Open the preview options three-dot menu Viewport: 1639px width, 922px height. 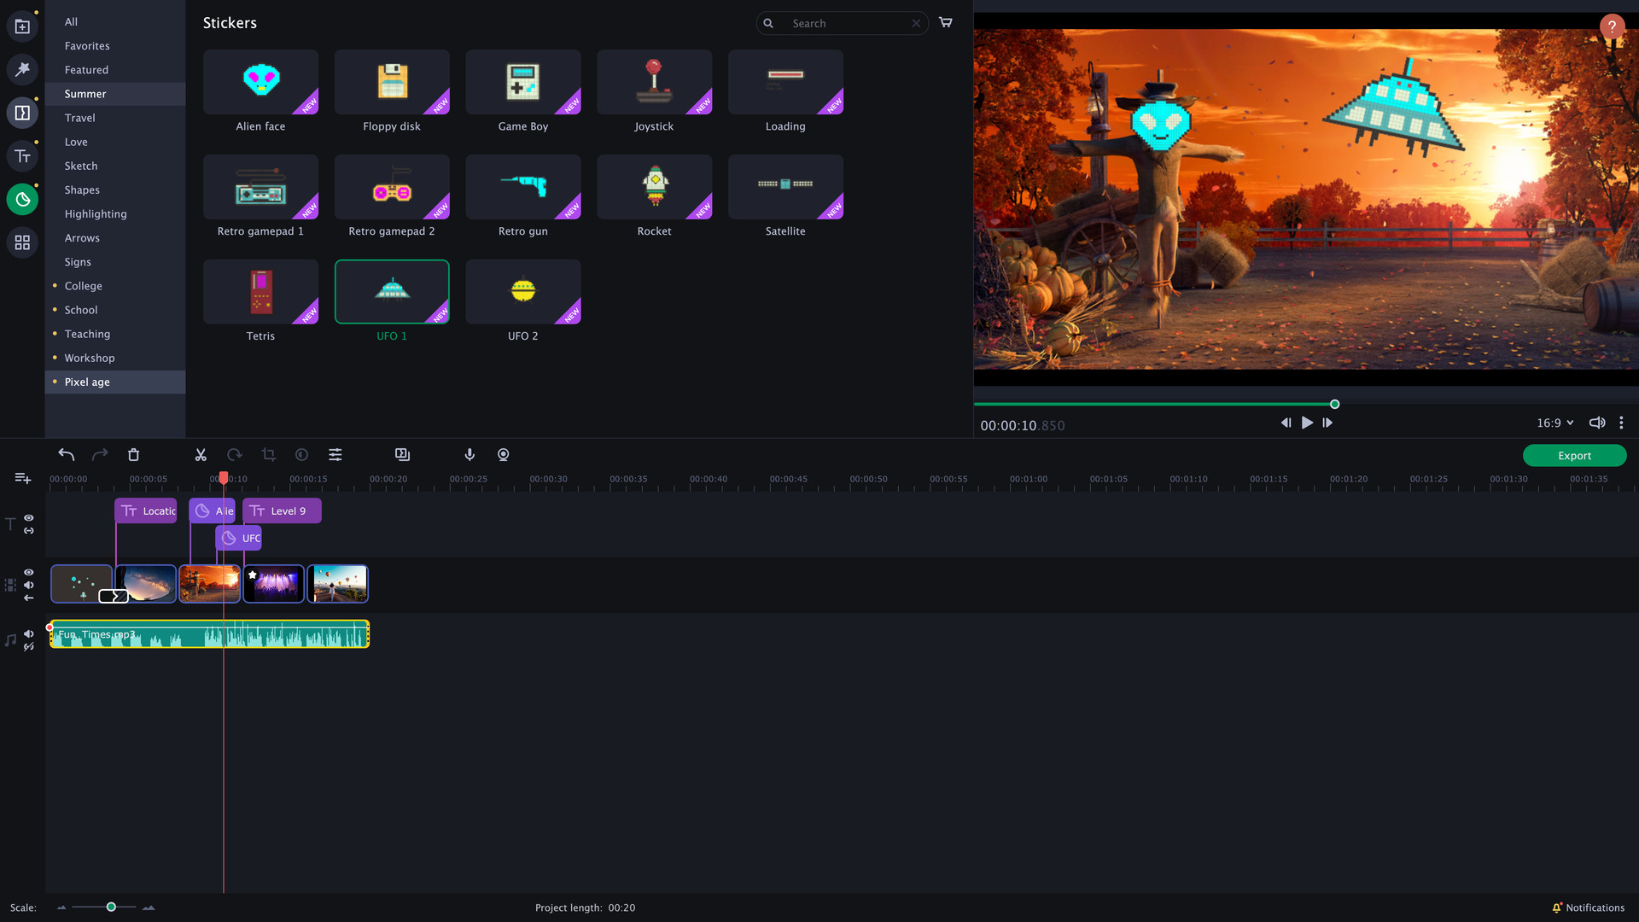[1621, 423]
